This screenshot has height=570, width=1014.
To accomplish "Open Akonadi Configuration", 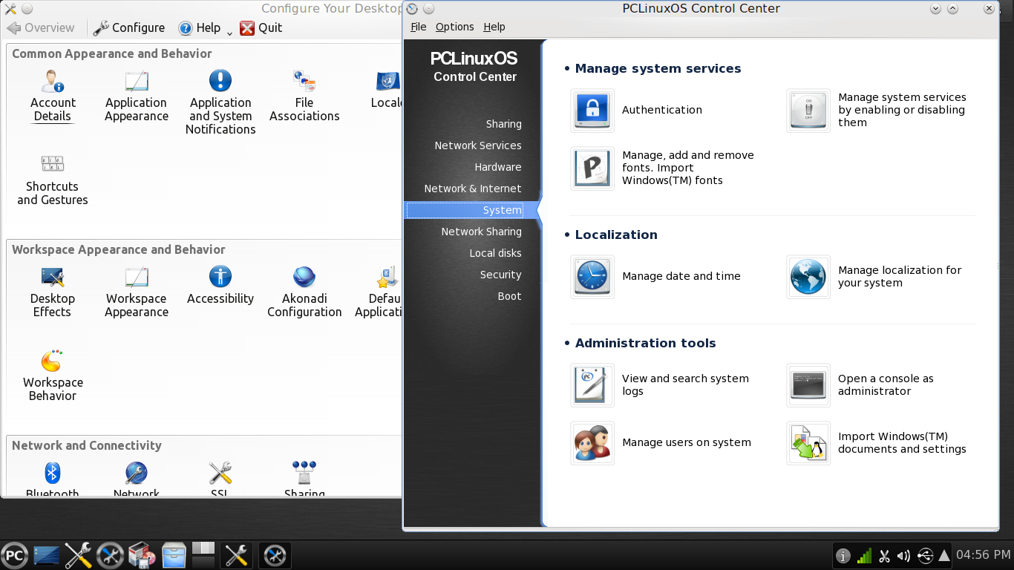I will (x=304, y=291).
